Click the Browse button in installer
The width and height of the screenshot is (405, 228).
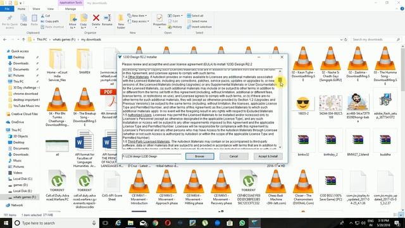pyautogui.click(x=199, y=156)
